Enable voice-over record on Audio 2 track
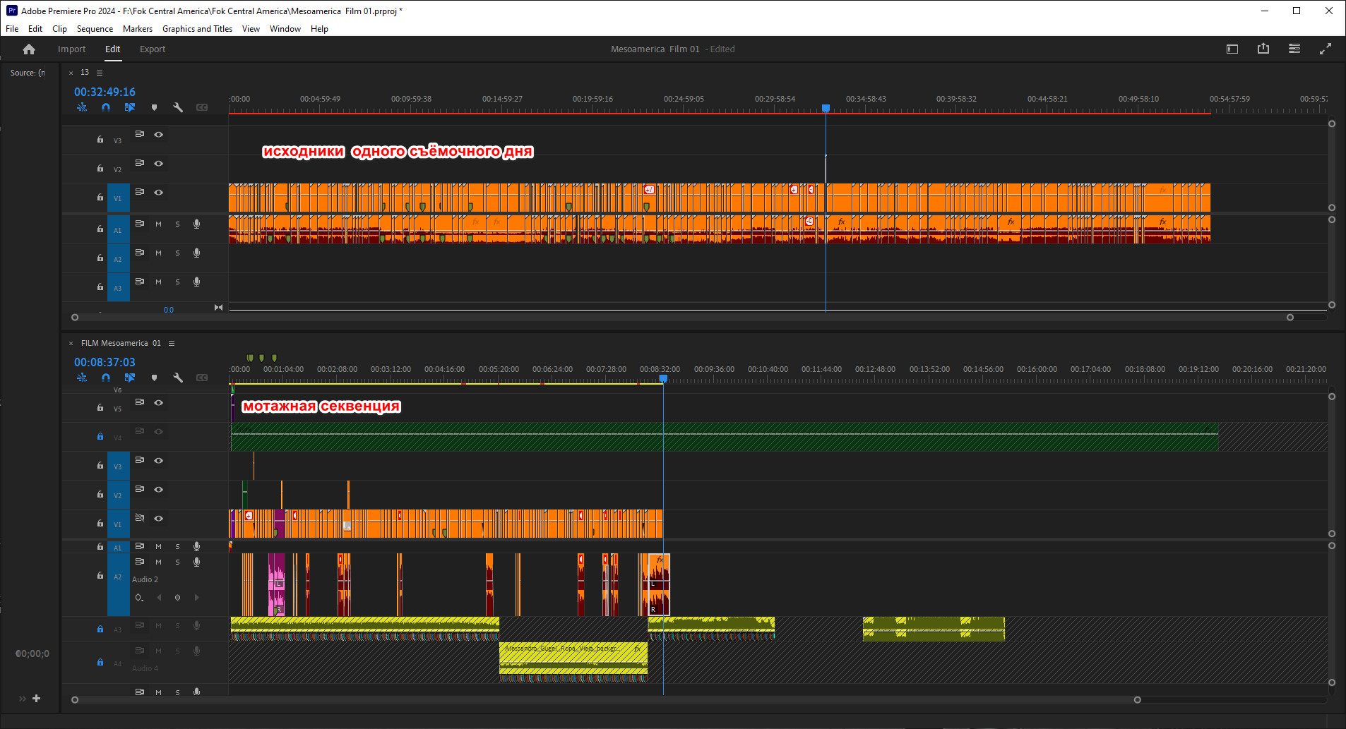This screenshot has height=729, width=1346. click(197, 562)
